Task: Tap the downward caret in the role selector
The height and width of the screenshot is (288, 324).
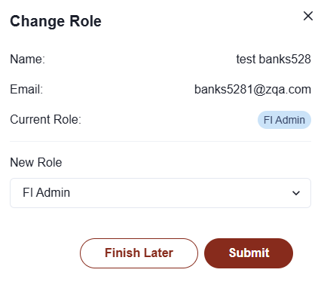Action: [x=296, y=193]
